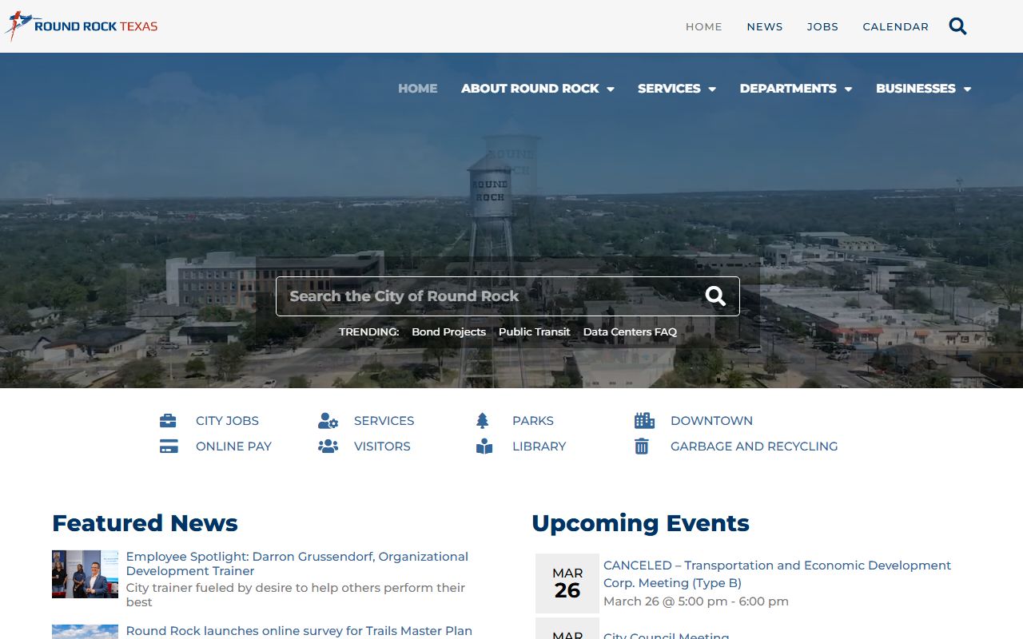The height and width of the screenshot is (639, 1023).
Task: Submit search with hero magnifier icon
Action: coord(715,296)
